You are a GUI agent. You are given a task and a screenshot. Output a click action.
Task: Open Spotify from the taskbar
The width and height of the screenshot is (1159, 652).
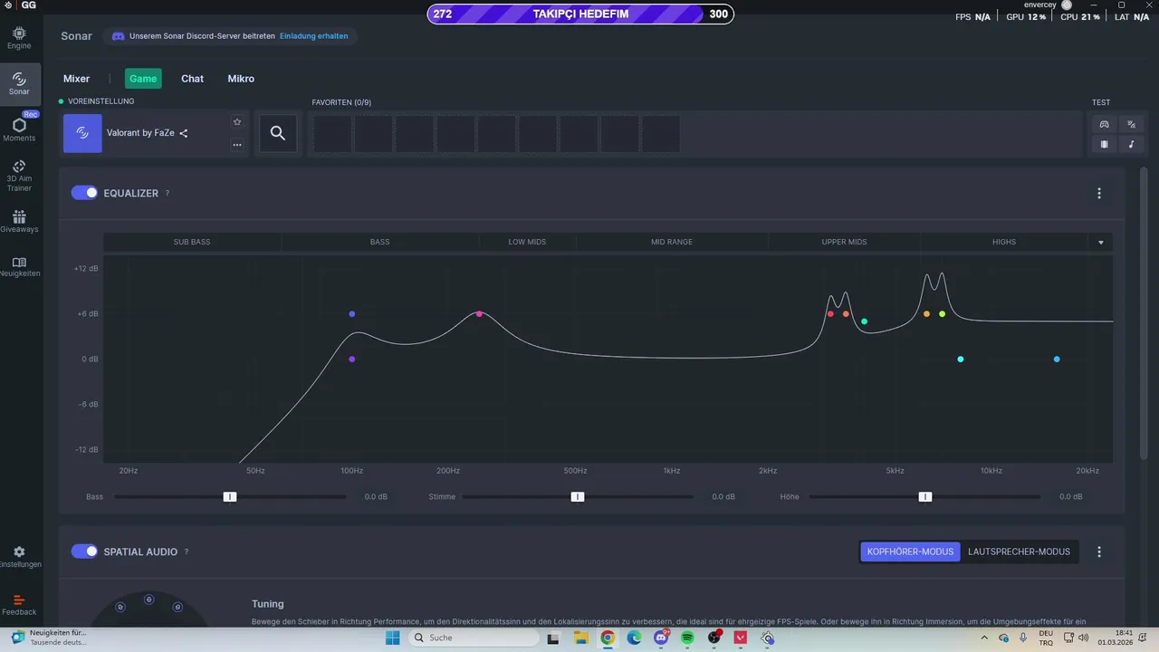point(687,638)
